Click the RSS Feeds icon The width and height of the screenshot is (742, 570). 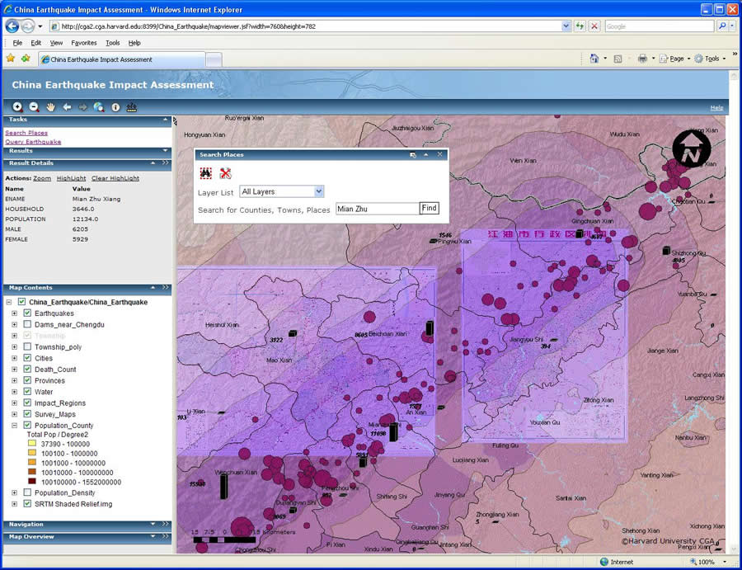618,59
